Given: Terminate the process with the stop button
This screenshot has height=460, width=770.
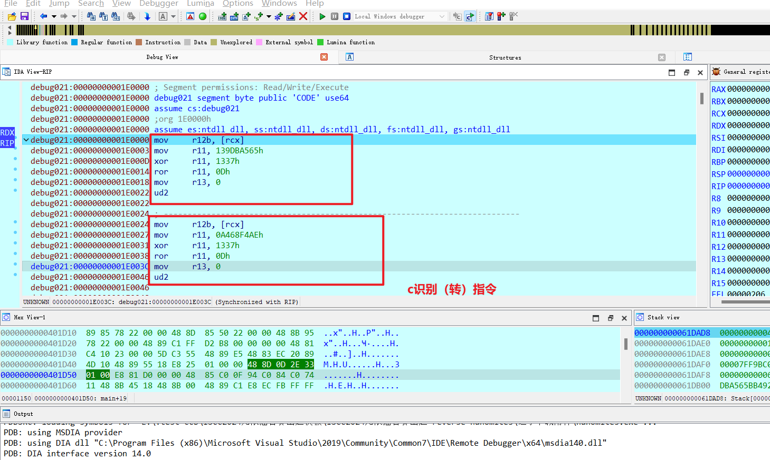Looking at the screenshot, I should click(347, 16).
